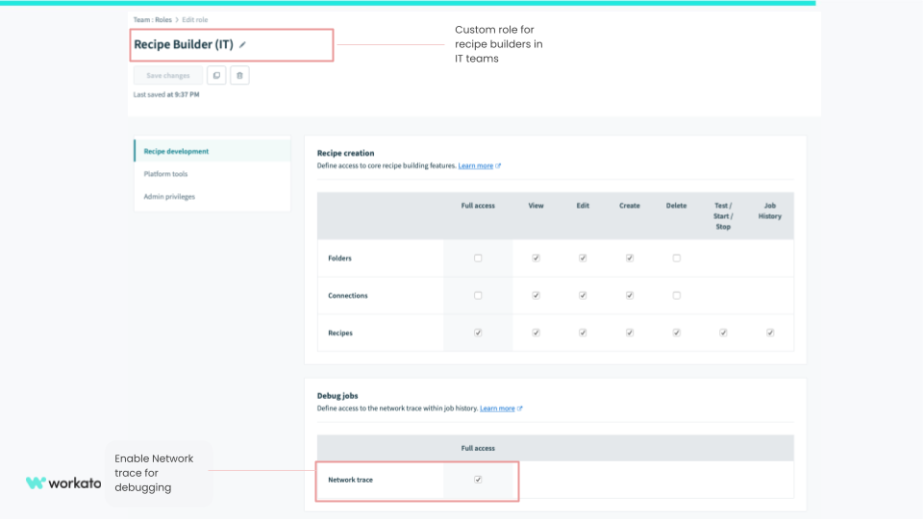The height and width of the screenshot is (519, 923).
Task: Click external link icon beside Recipe creation Learn more
Action: click(x=498, y=166)
